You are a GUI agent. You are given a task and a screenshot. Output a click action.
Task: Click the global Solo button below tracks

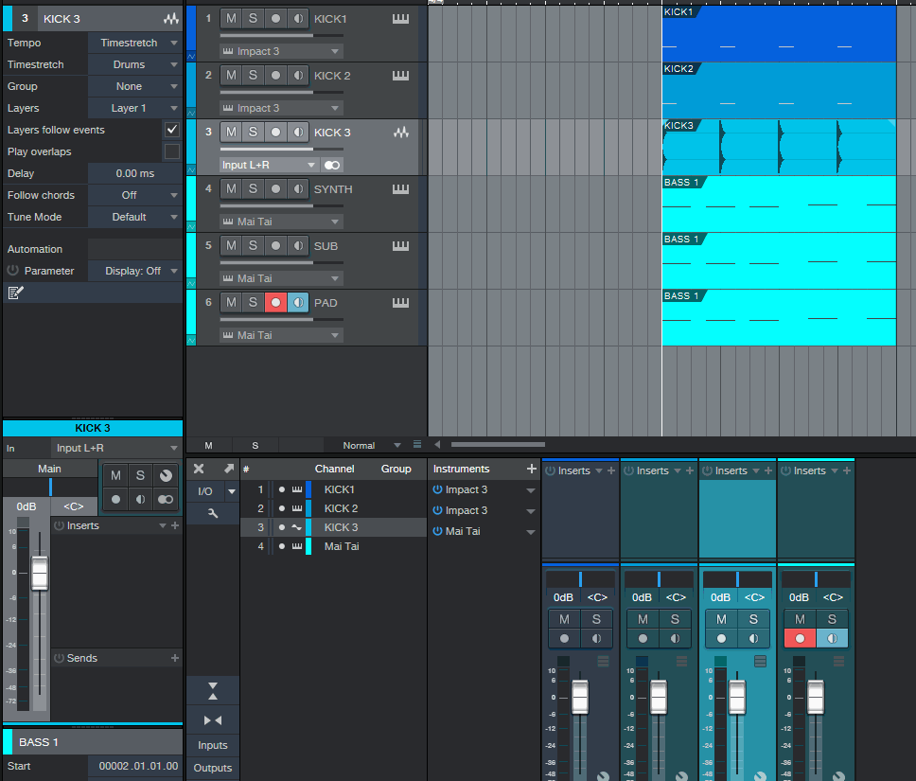pyautogui.click(x=255, y=446)
